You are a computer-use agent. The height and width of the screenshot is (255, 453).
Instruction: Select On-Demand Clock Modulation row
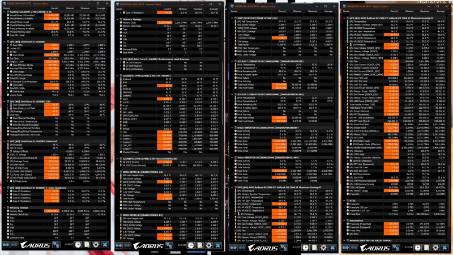tap(55, 82)
